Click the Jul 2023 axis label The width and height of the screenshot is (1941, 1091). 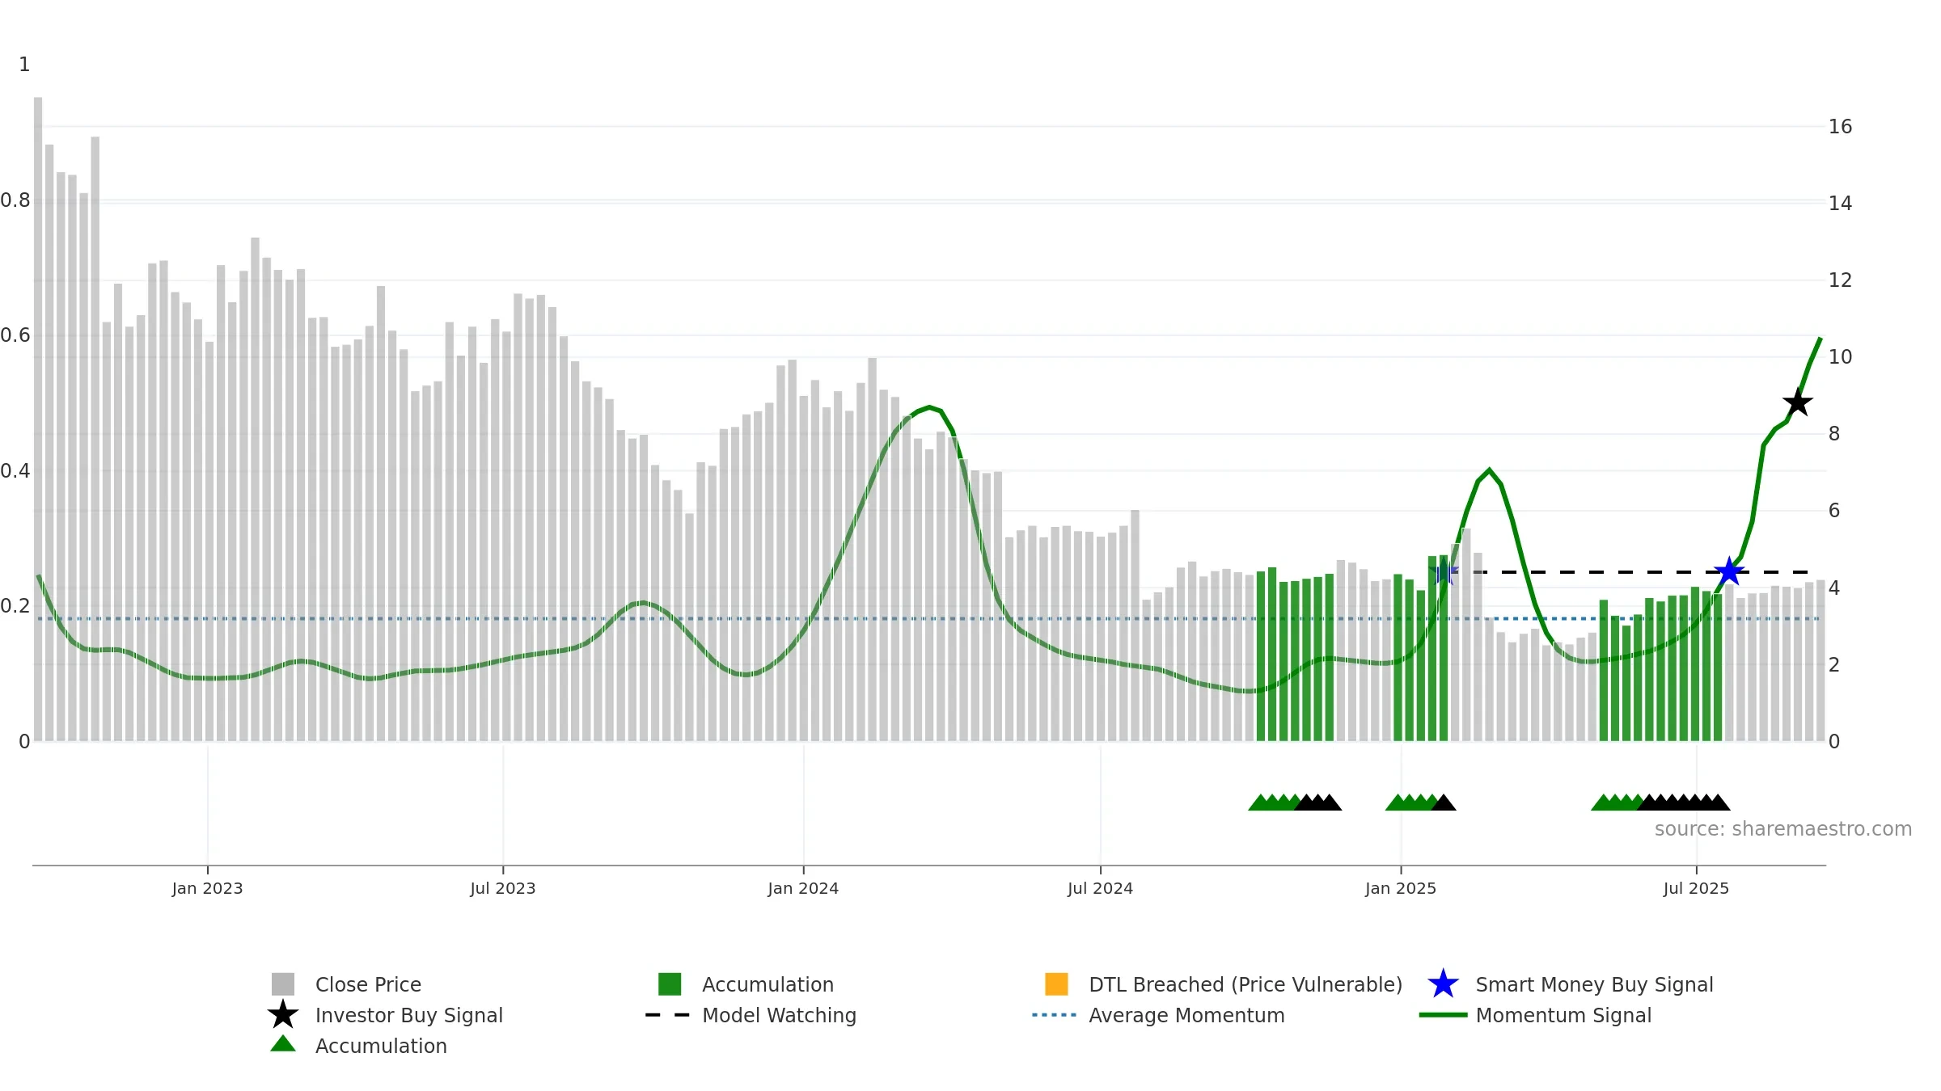click(x=503, y=888)
